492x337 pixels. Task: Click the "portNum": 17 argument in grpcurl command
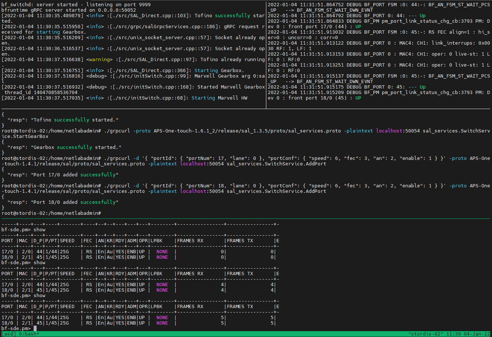(206, 158)
